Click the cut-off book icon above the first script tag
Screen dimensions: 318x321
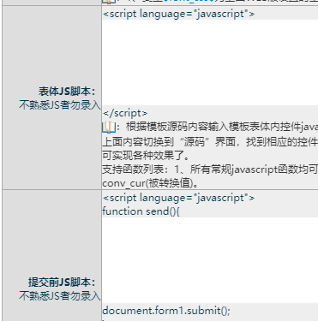(x=109, y=2)
